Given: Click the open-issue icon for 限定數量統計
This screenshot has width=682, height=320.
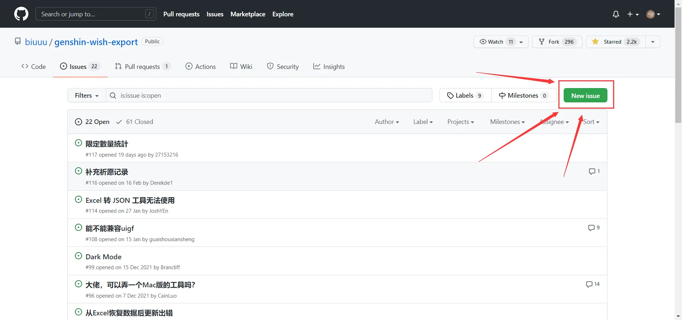Looking at the screenshot, I should click(x=79, y=143).
